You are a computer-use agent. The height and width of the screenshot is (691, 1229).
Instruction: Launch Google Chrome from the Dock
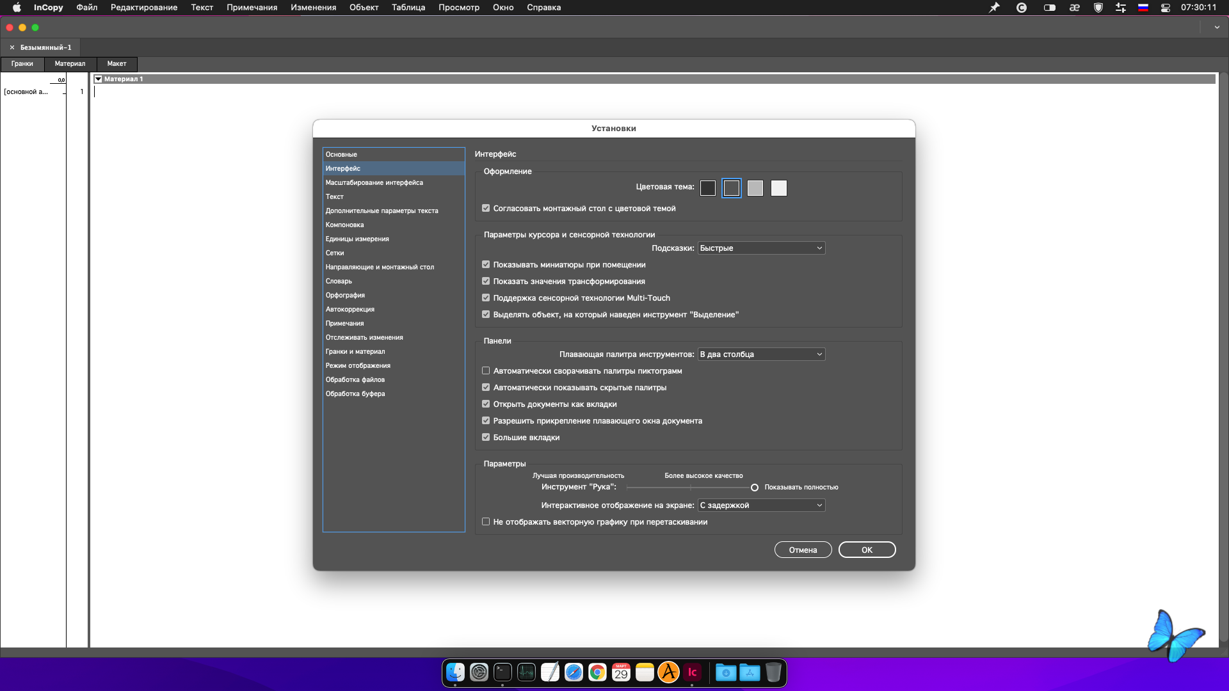[597, 672]
